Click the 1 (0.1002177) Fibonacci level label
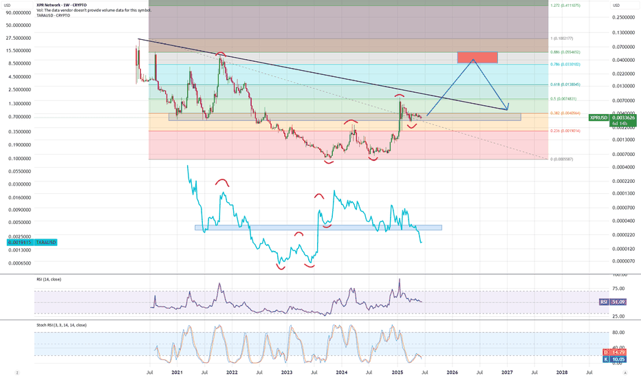The height and width of the screenshot is (378, 641). click(x=562, y=38)
